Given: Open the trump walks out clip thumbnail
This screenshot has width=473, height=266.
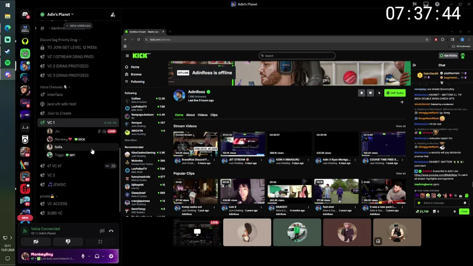Looking at the screenshot, I should tap(195, 191).
